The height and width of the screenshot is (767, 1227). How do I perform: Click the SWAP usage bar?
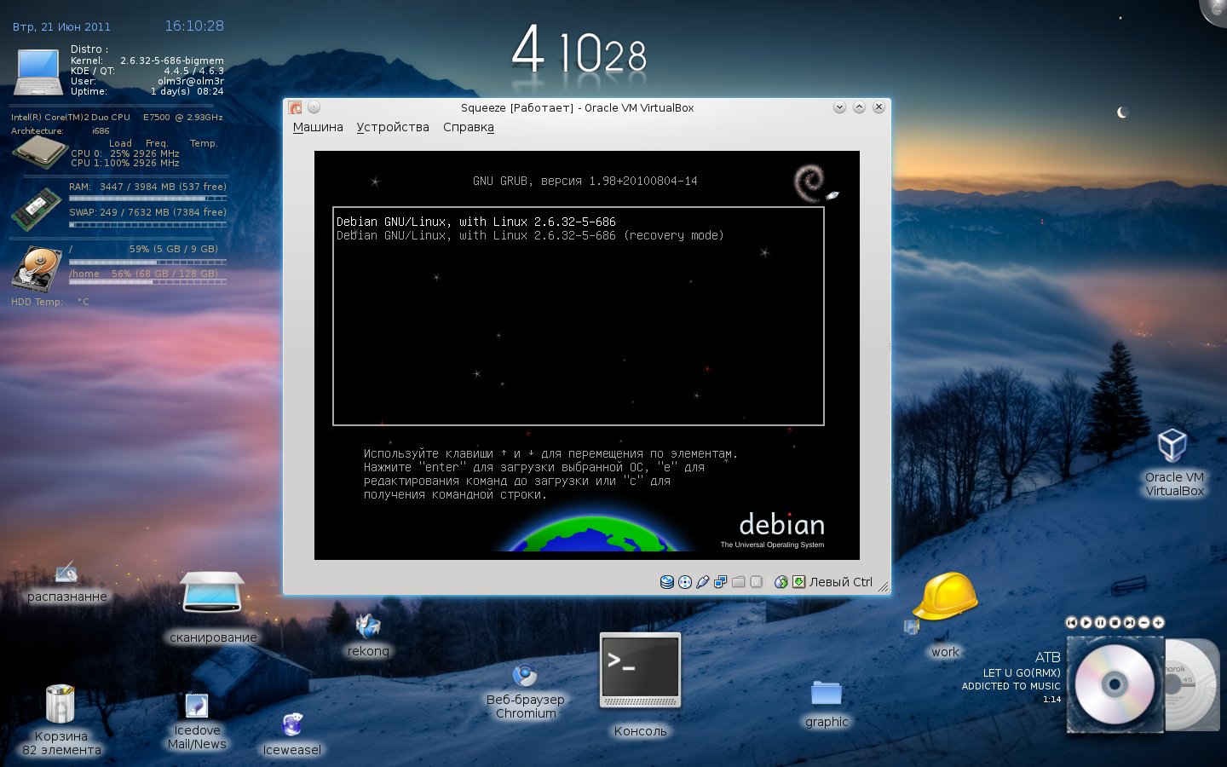(147, 225)
